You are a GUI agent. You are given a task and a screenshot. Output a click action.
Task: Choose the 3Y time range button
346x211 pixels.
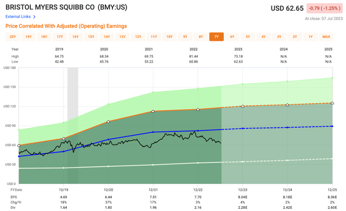click(x=279, y=37)
